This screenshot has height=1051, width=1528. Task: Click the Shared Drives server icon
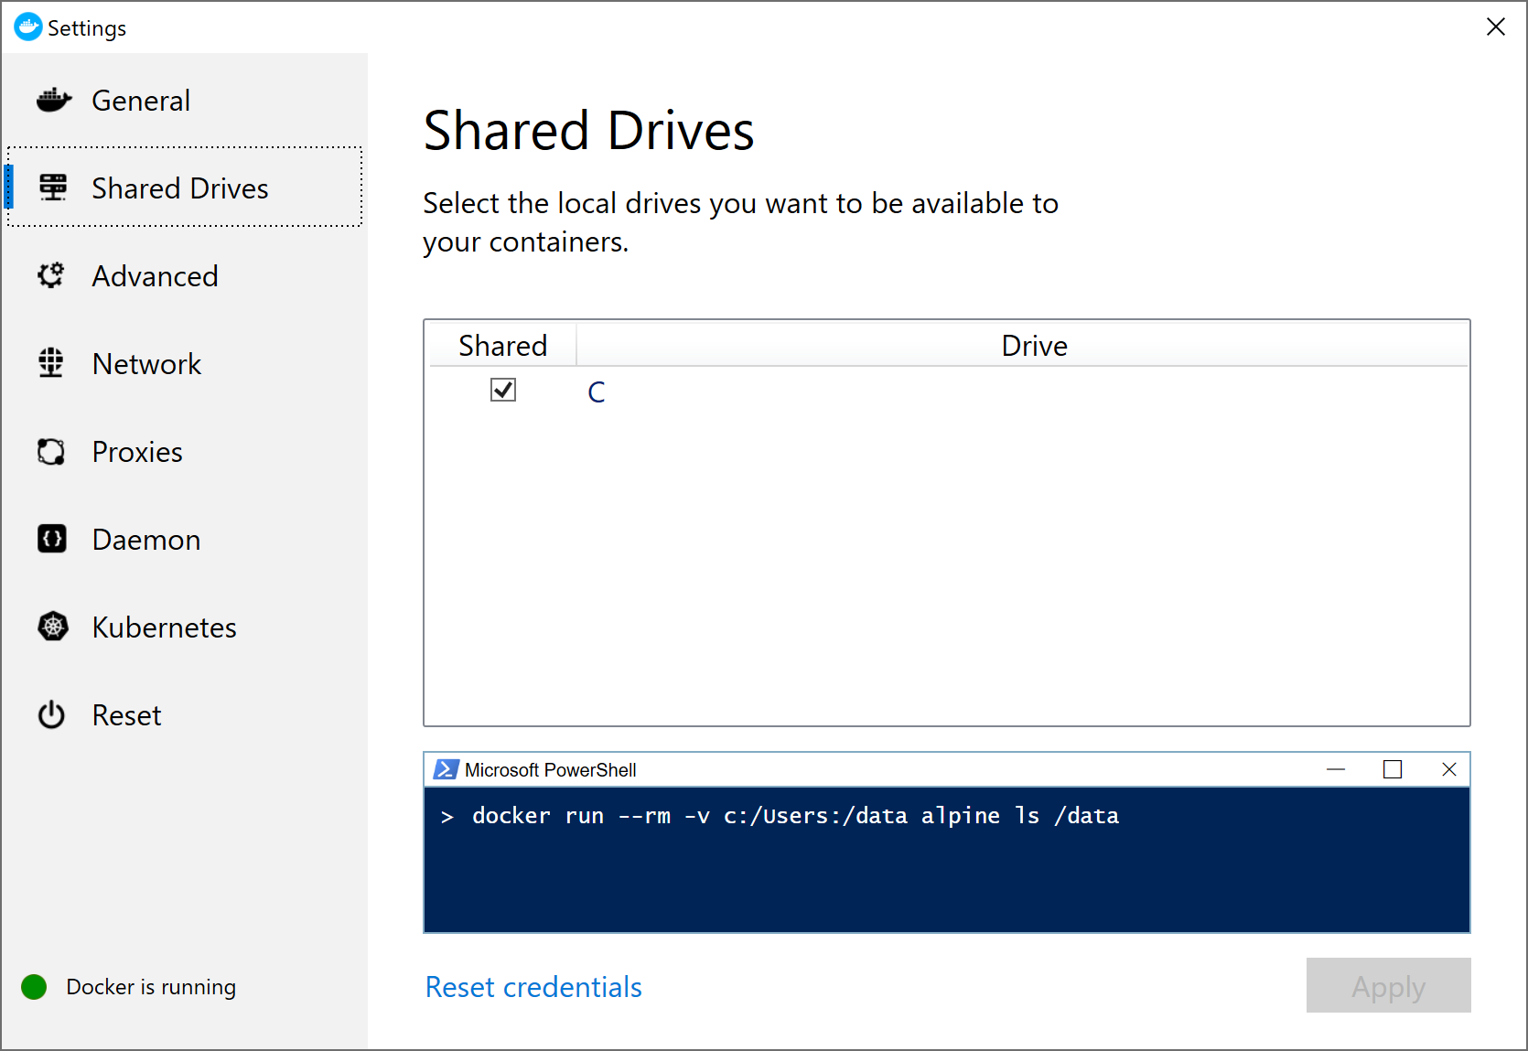pos(53,186)
